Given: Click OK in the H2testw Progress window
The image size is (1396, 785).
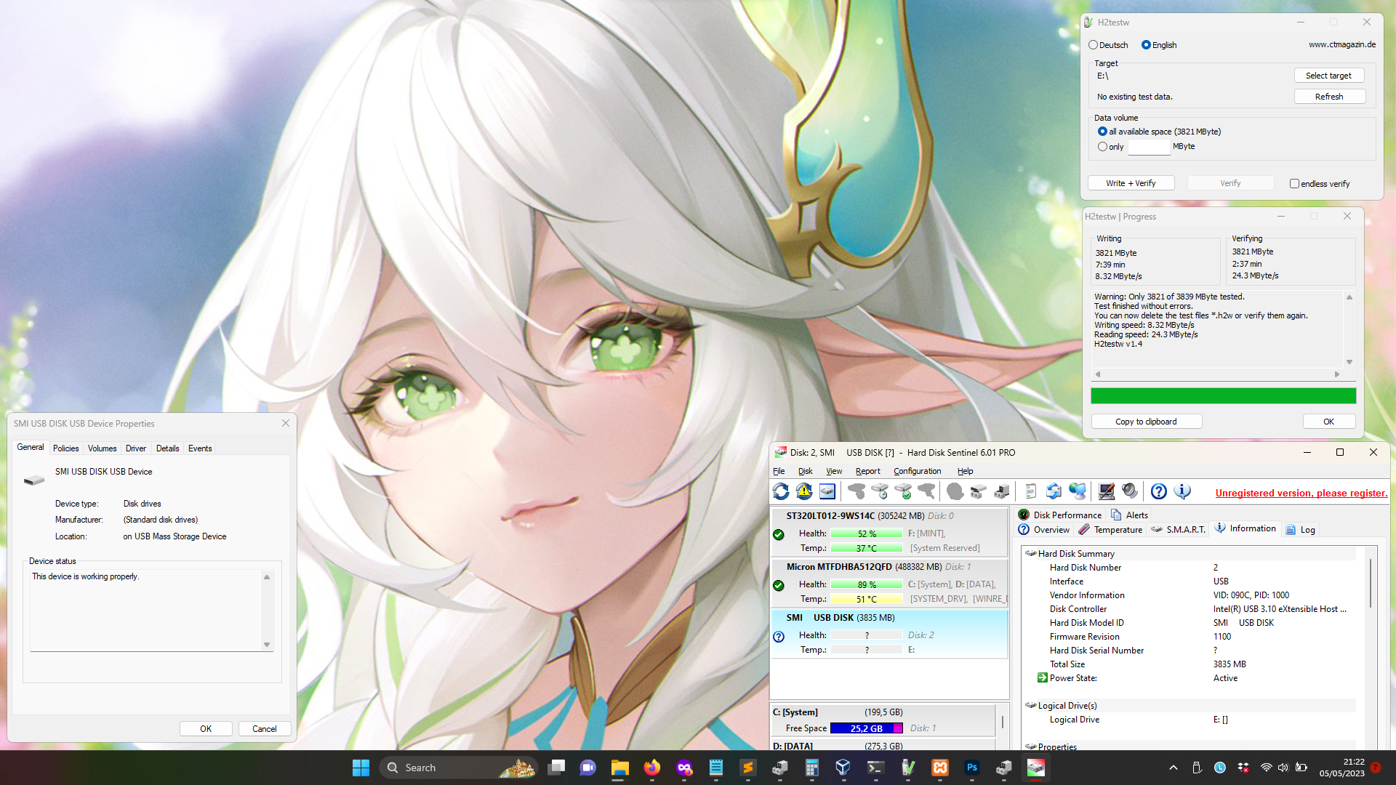Looking at the screenshot, I should tap(1328, 422).
